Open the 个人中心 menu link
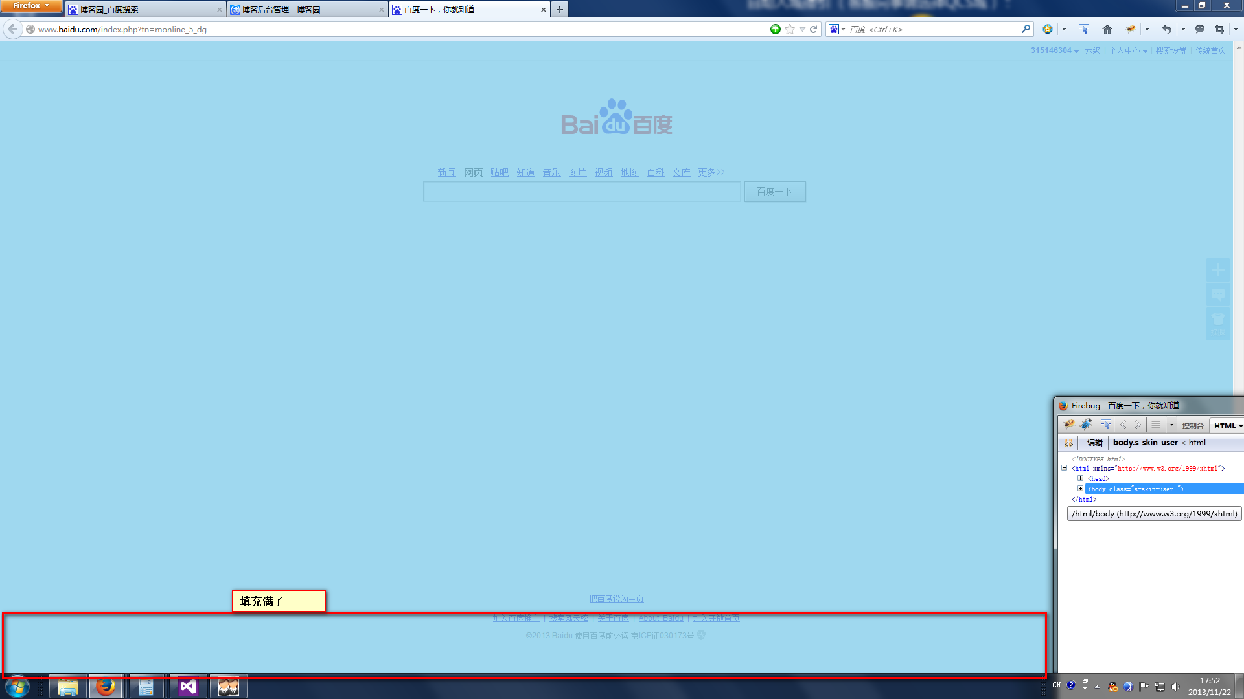The width and height of the screenshot is (1244, 699). pyautogui.click(x=1127, y=50)
